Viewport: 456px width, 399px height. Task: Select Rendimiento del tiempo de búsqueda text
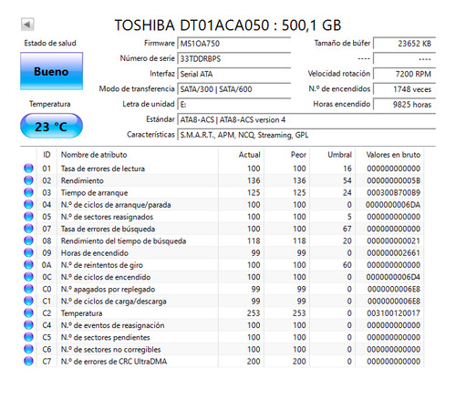click(123, 240)
